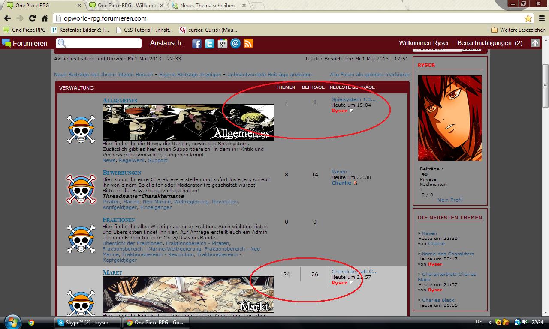Open the Weltregierung subforum link
Screen dimensions: 549x329
point(191,202)
